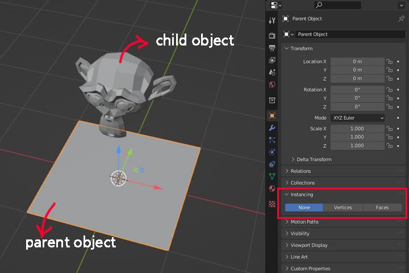The width and height of the screenshot is (409, 273).
Task: Open the Scene properties tab
Action: coord(272,72)
